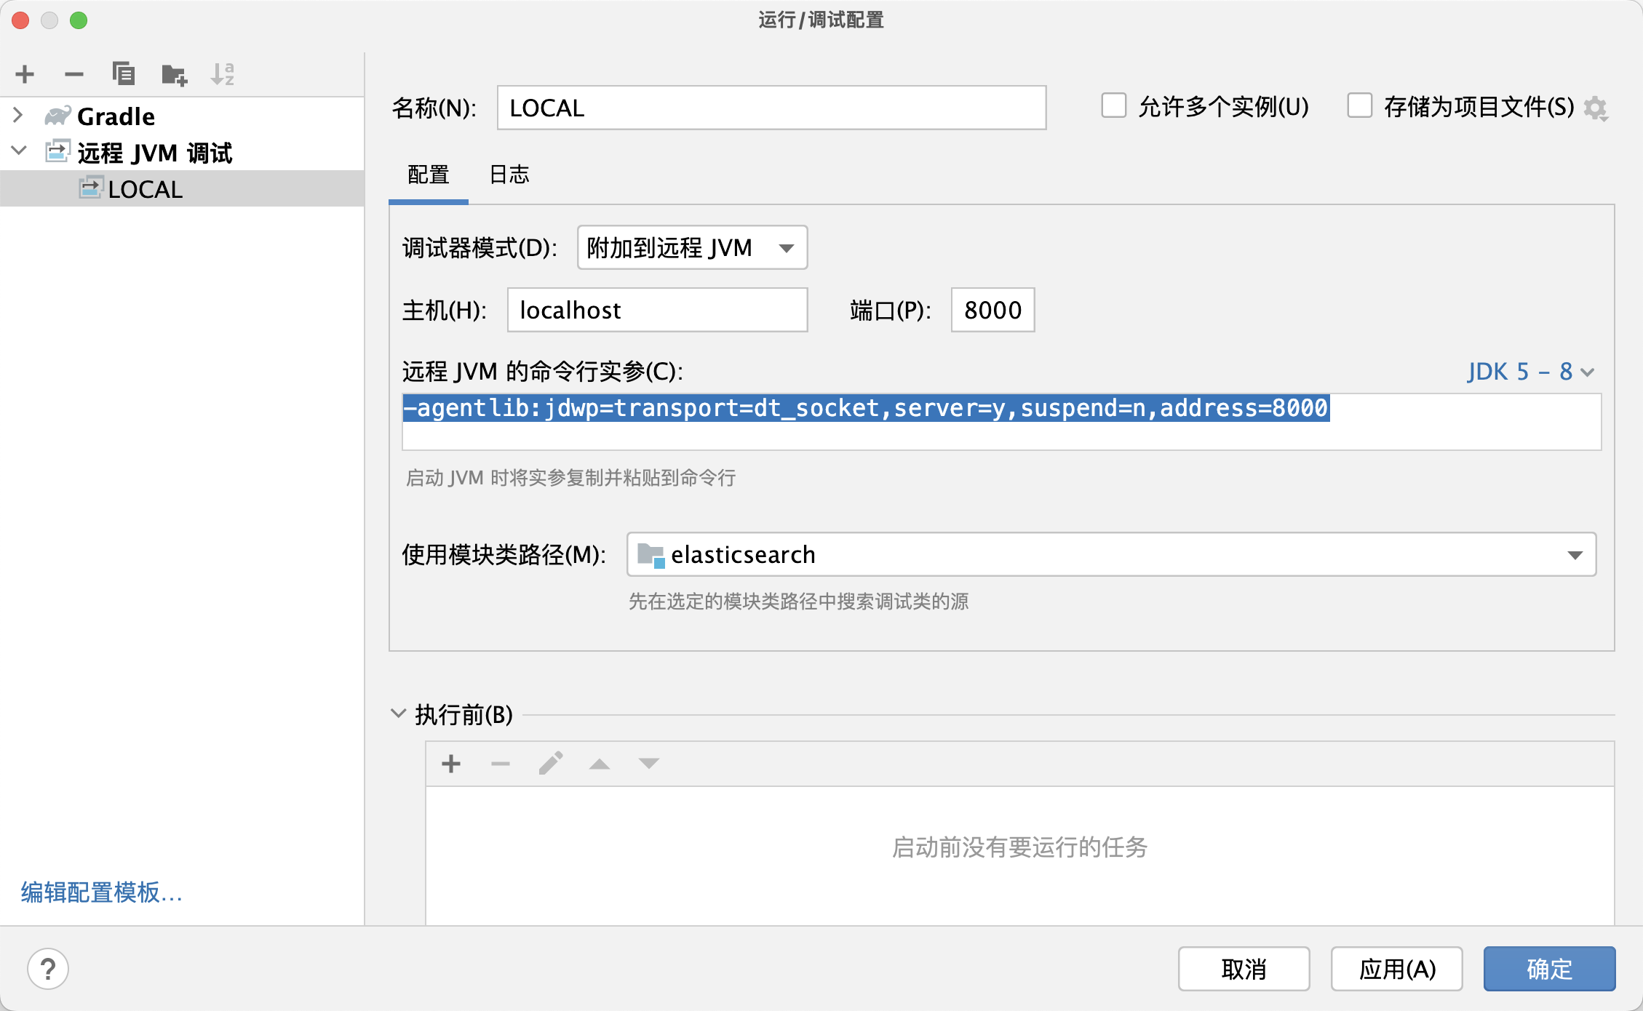This screenshot has height=1011, width=1643.
Task: Move before-launch task up with arrow icon
Action: (x=599, y=763)
